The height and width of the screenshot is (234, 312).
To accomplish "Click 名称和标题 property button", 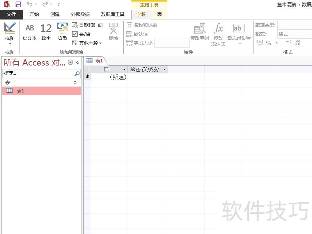I will point(142,25).
